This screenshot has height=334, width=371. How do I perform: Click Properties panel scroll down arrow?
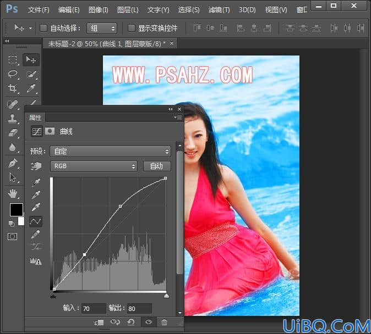point(180,313)
